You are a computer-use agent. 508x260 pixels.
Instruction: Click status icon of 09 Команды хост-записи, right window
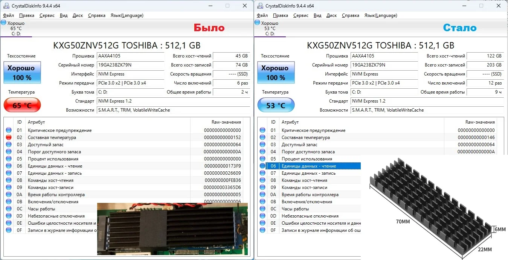[x=262, y=187]
